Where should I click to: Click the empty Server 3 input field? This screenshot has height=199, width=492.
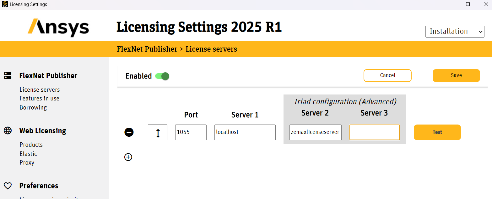(375, 132)
